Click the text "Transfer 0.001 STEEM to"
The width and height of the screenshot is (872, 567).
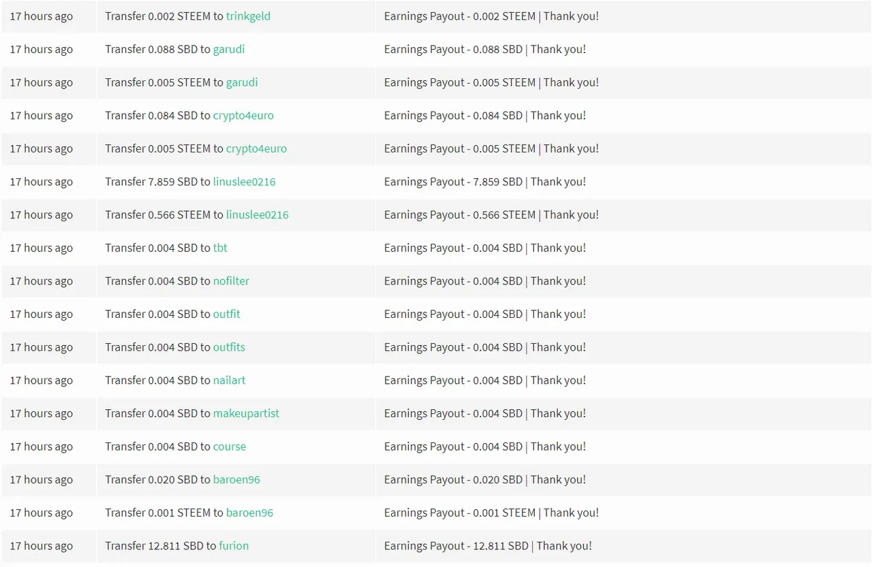point(164,513)
